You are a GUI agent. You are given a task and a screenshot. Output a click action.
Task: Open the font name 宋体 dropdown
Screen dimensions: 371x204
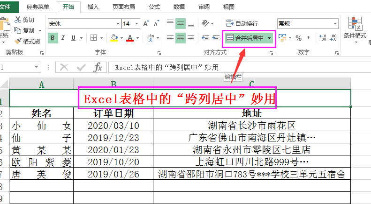tap(118, 23)
